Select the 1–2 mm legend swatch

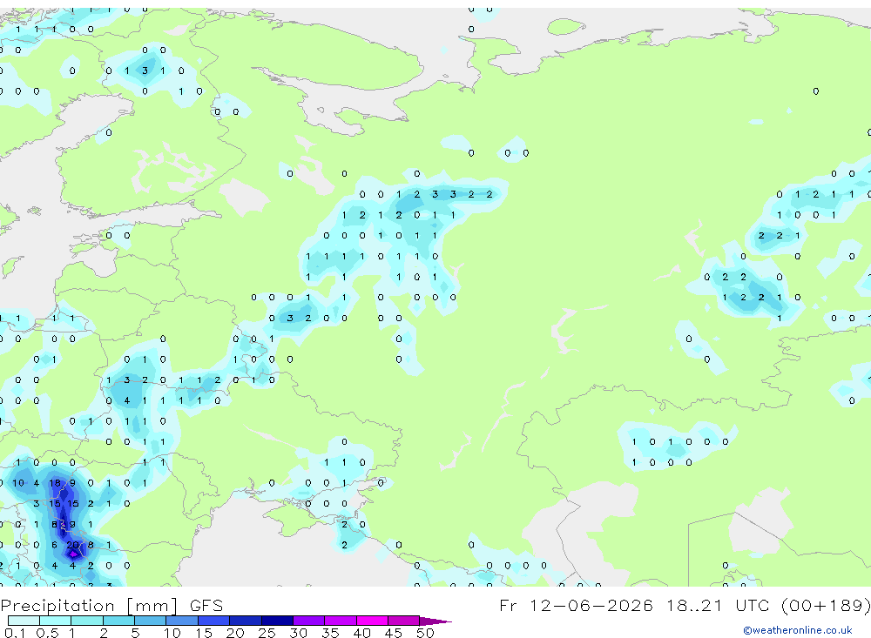point(87,621)
